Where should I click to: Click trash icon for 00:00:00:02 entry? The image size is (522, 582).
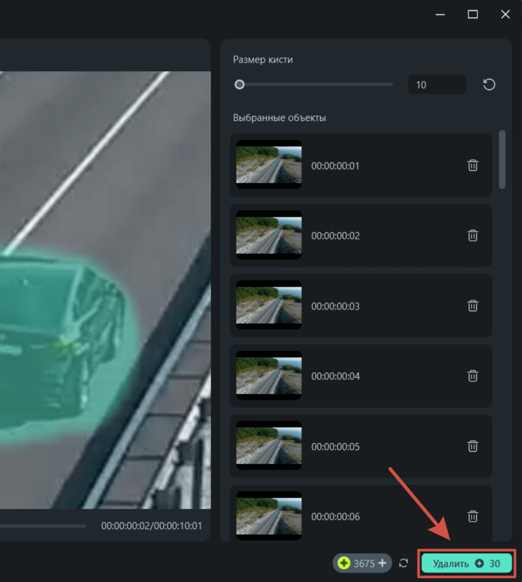tap(473, 235)
